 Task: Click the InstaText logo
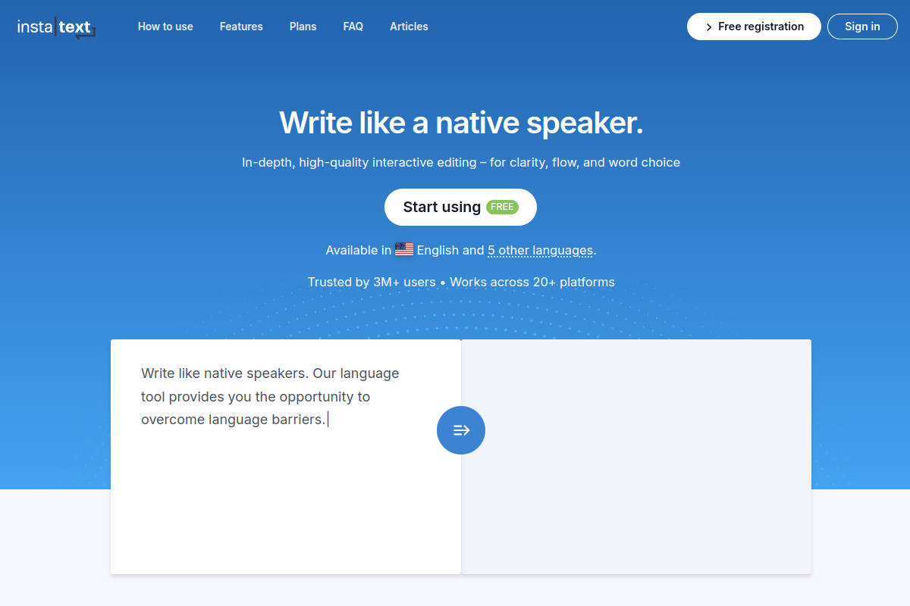point(56,27)
